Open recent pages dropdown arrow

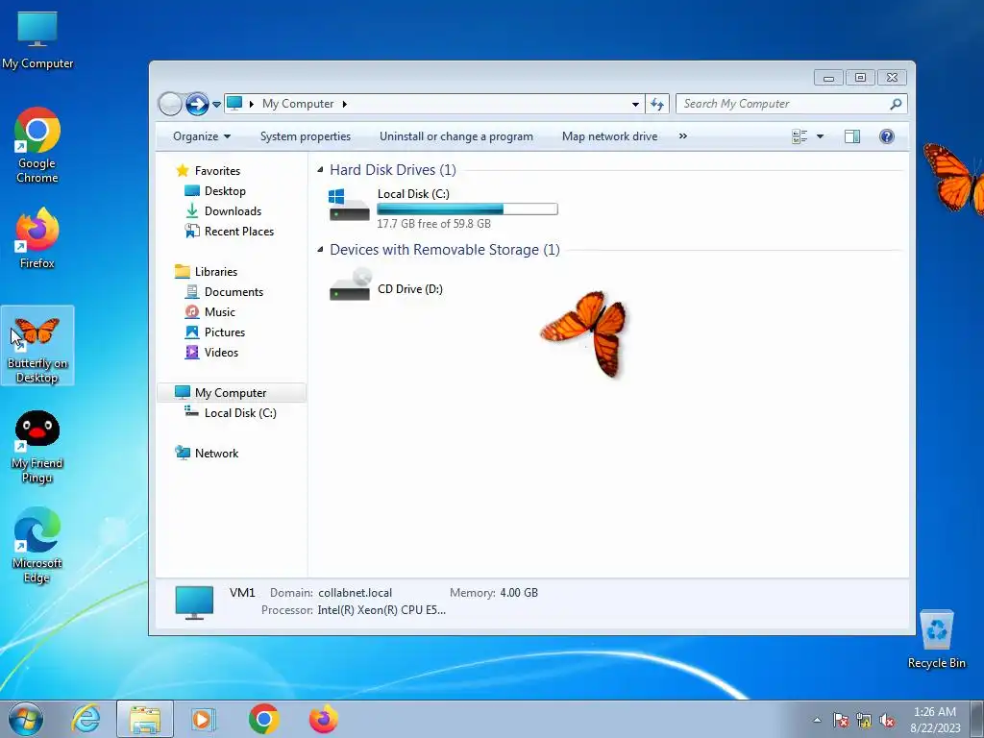point(216,104)
